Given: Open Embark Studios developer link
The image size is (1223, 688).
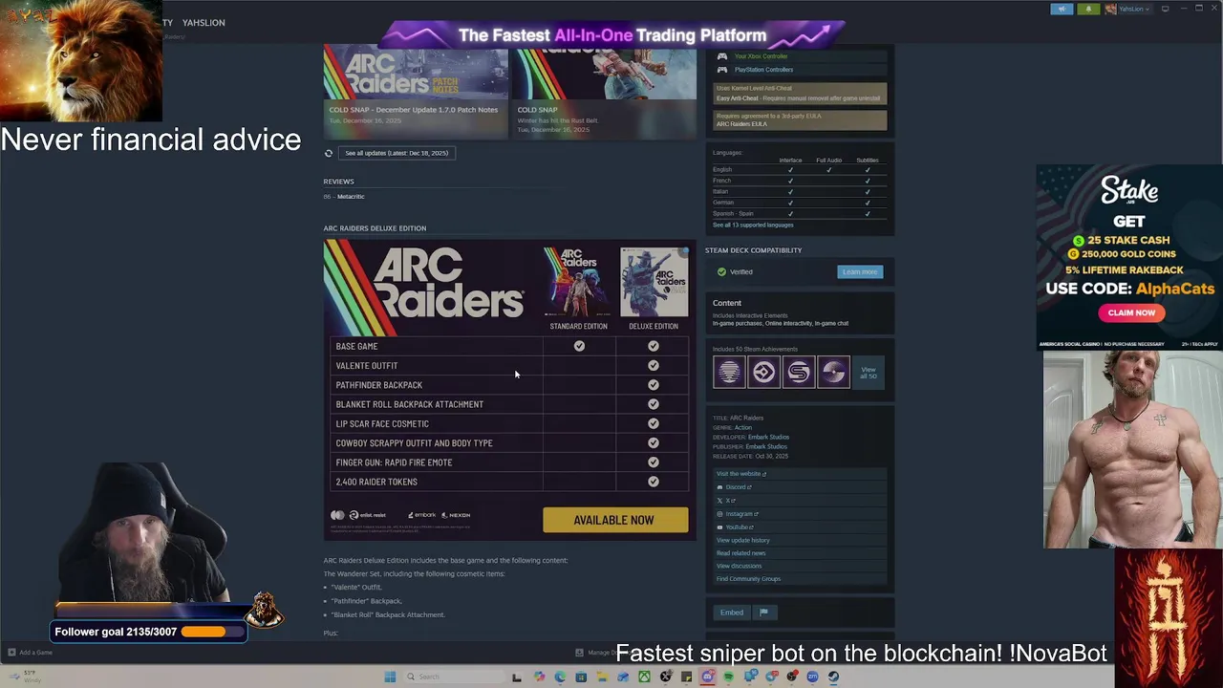Looking at the screenshot, I should (768, 438).
